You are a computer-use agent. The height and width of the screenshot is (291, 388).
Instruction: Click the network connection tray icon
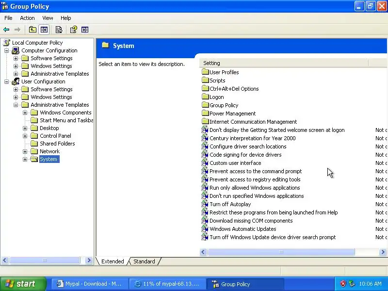pyautogui.click(x=352, y=284)
